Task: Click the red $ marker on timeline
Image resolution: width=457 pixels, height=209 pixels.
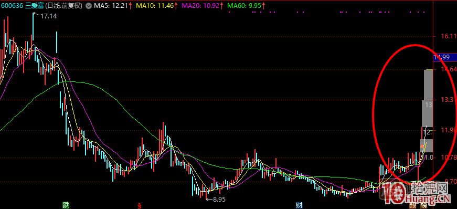Action: point(140,205)
